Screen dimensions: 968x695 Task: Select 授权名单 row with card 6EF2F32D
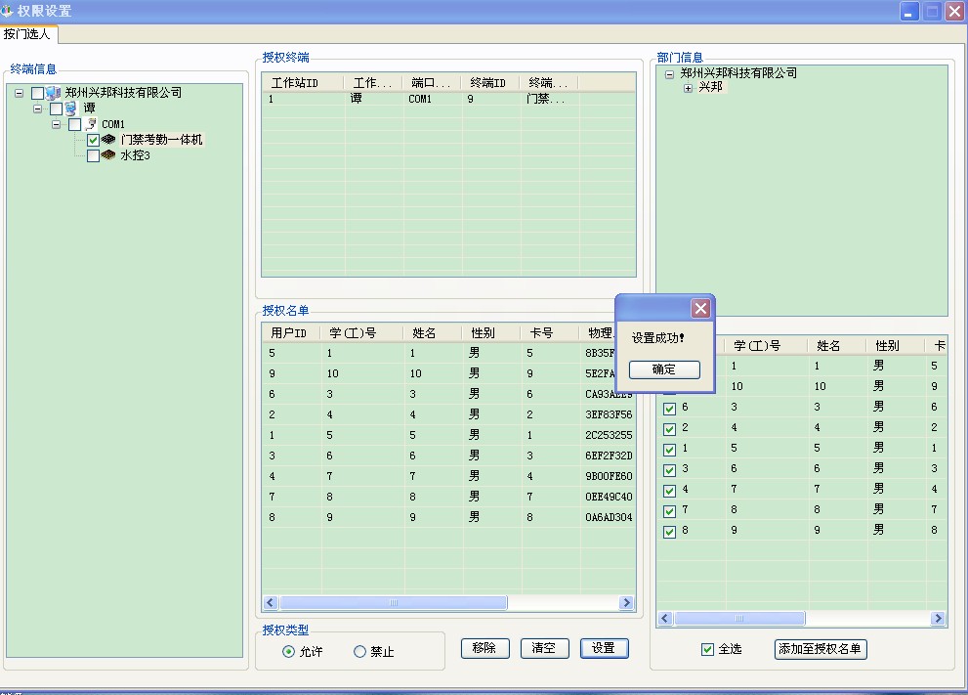[x=448, y=456]
